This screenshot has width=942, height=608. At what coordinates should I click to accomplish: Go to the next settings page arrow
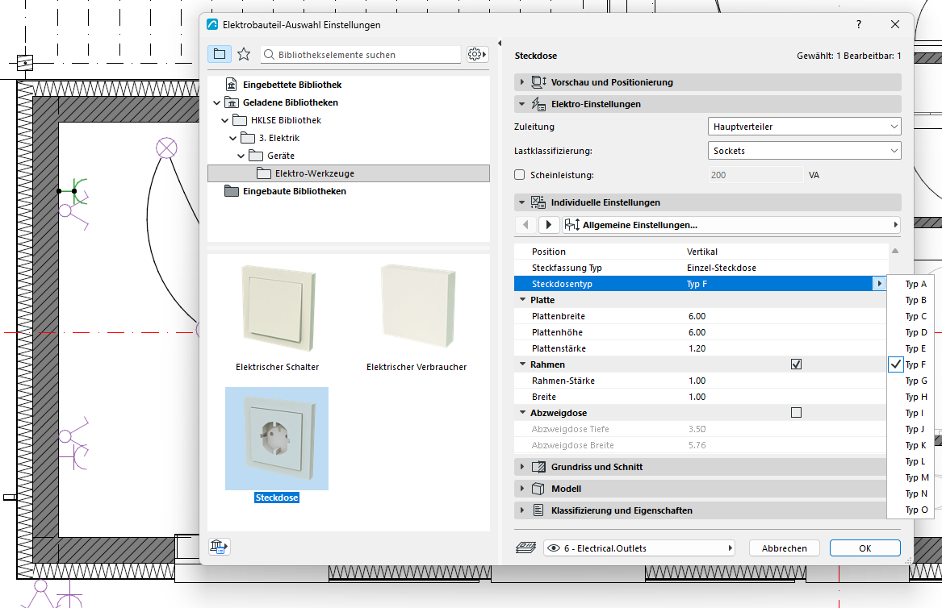click(549, 225)
